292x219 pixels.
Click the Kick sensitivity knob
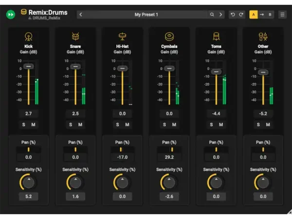tap(29, 182)
